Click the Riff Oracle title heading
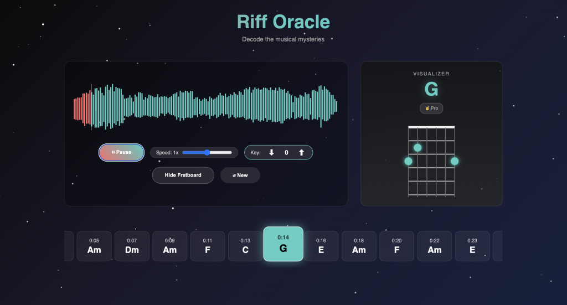This screenshot has height=305, width=567. pyautogui.click(x=283, y=22)
